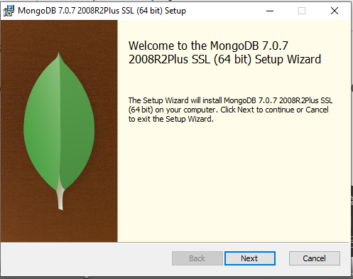
Task: Close the MongoDB Setup window
Action: 335,11
